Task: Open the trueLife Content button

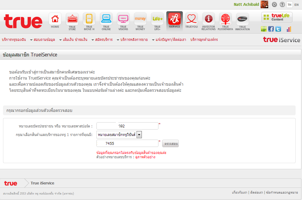Action: click(277, 17)
